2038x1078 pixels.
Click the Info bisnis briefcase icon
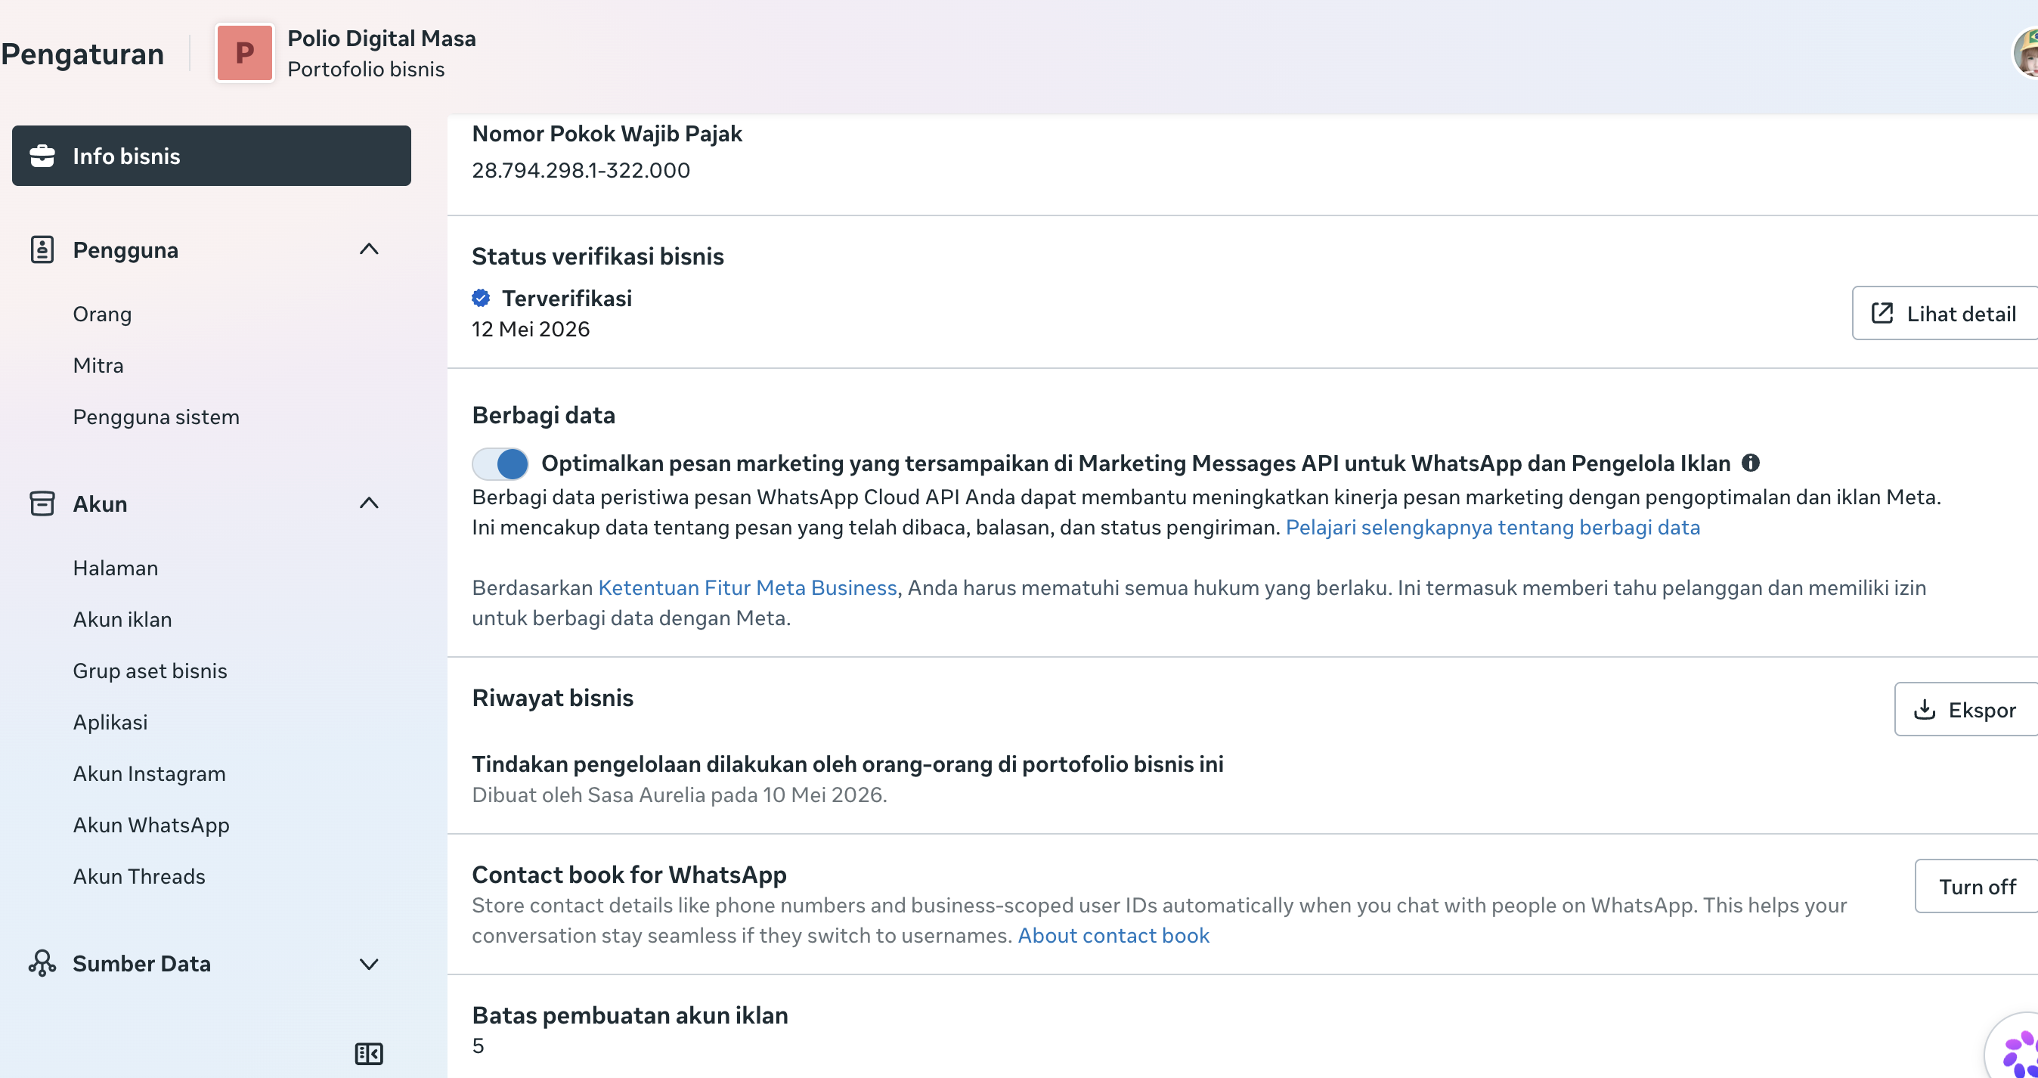pyautogui.click(x=42, y=156)
